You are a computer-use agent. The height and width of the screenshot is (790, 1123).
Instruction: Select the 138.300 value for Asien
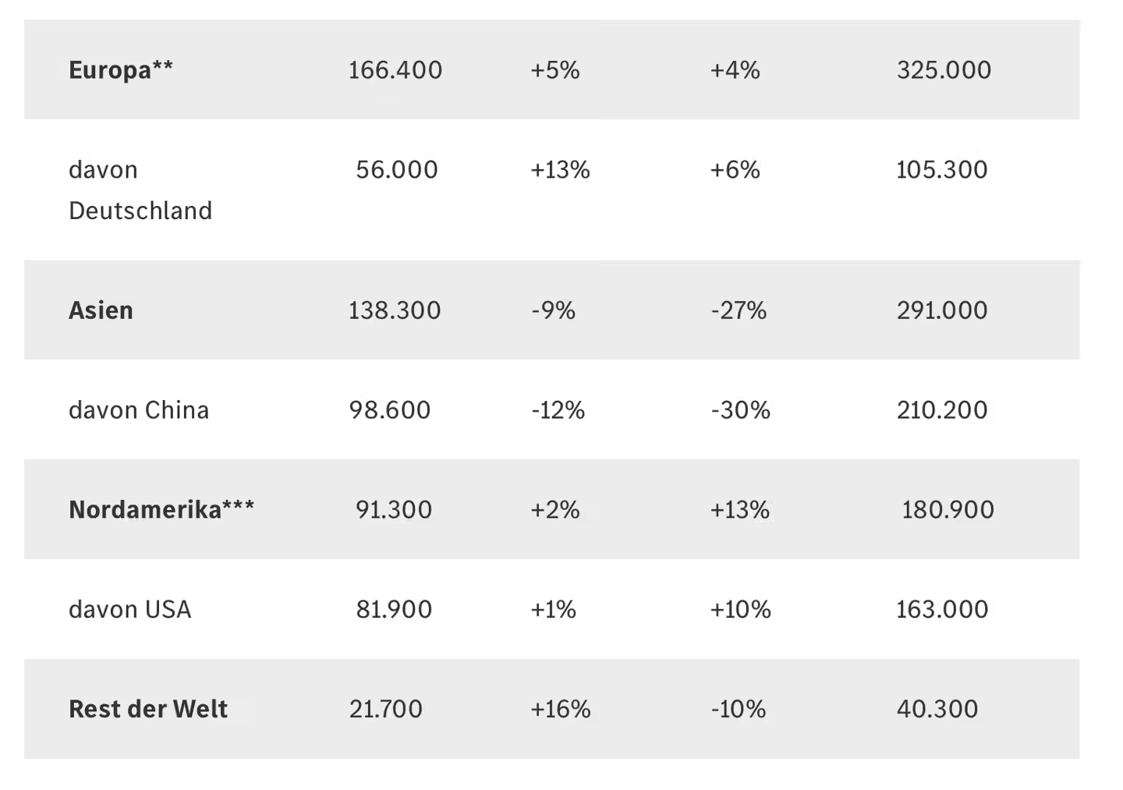point(395,310)
